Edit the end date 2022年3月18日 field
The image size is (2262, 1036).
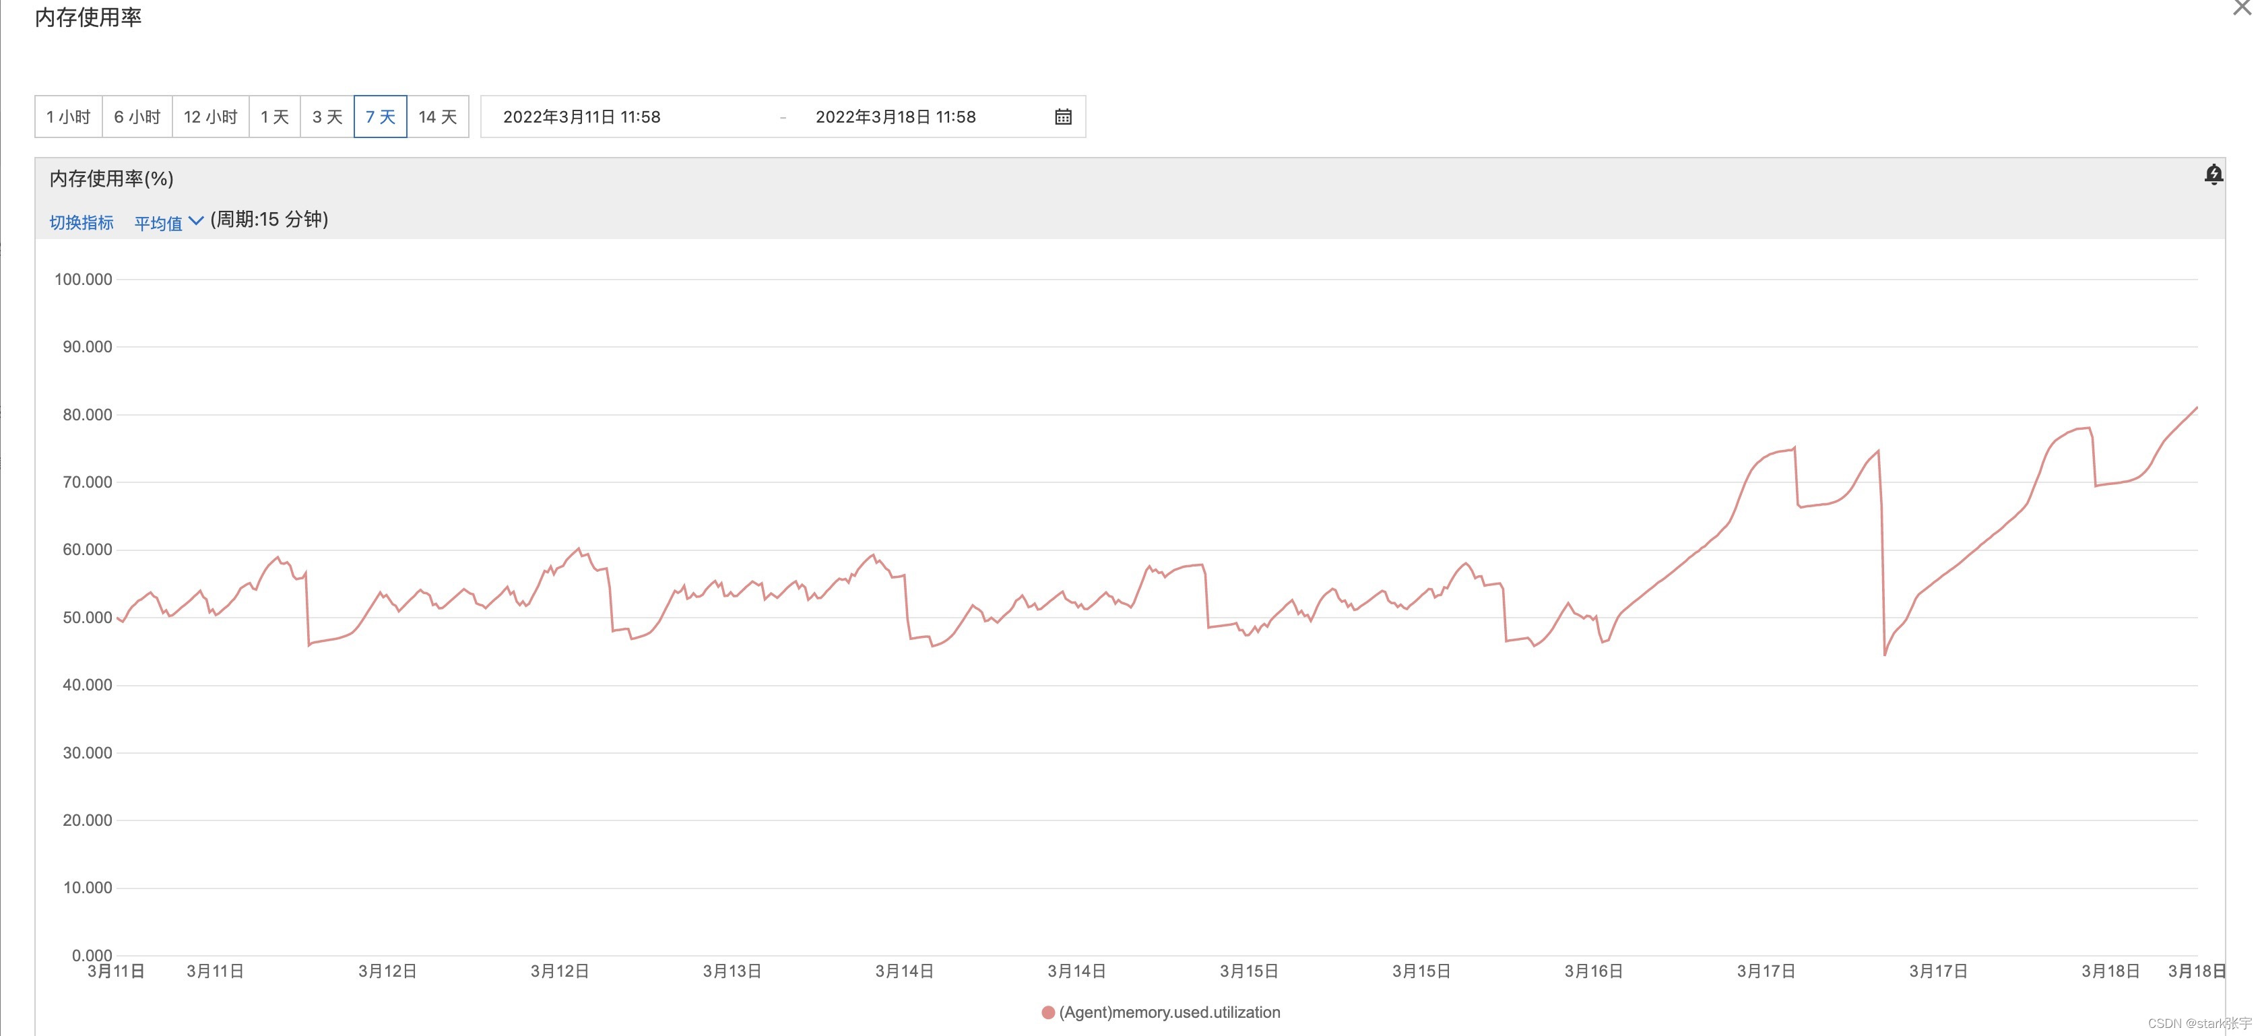(x=896, y=117)
